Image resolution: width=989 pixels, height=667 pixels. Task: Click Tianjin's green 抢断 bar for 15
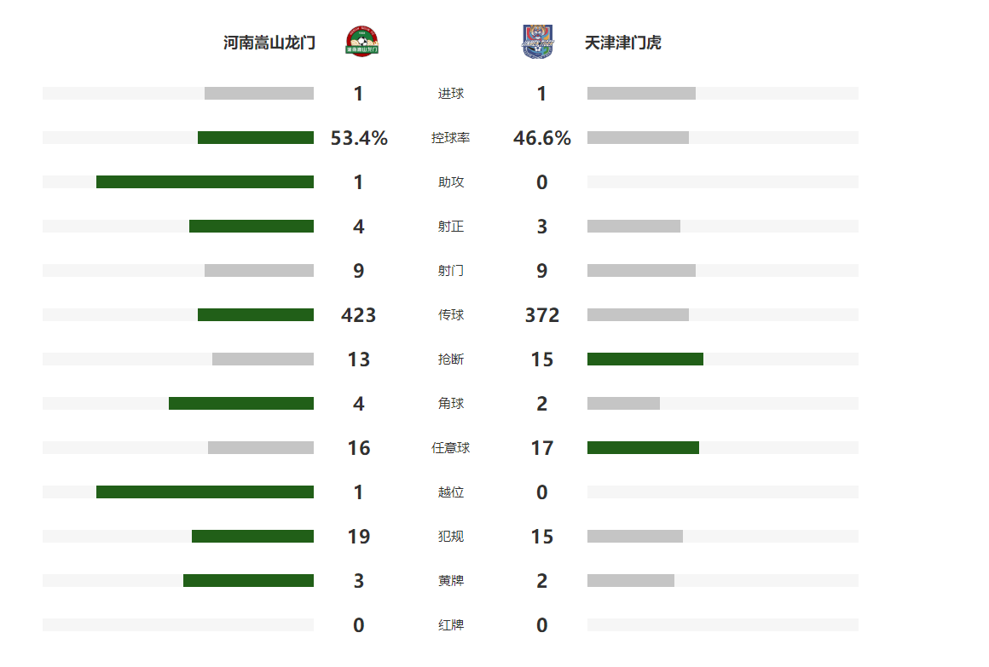[x=645, y=359]
